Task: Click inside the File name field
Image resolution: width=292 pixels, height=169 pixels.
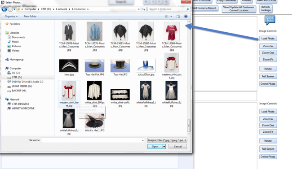Action: (x=91, y=140)
